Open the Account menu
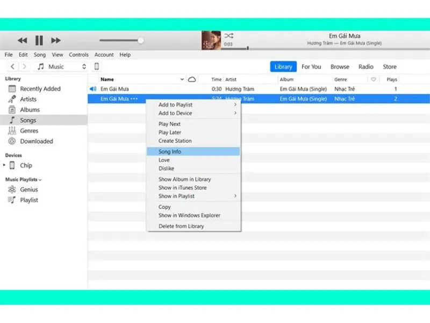 click(x=104, y=55)
